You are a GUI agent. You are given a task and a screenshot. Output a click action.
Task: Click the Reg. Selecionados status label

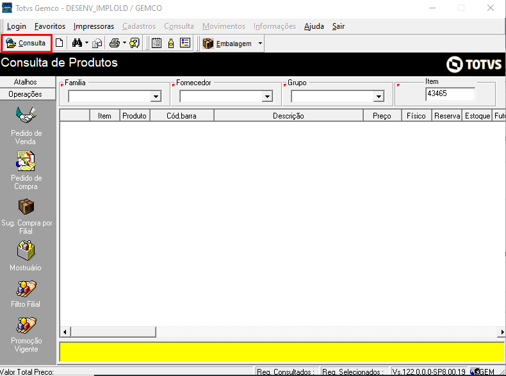[x=353, y=372]
